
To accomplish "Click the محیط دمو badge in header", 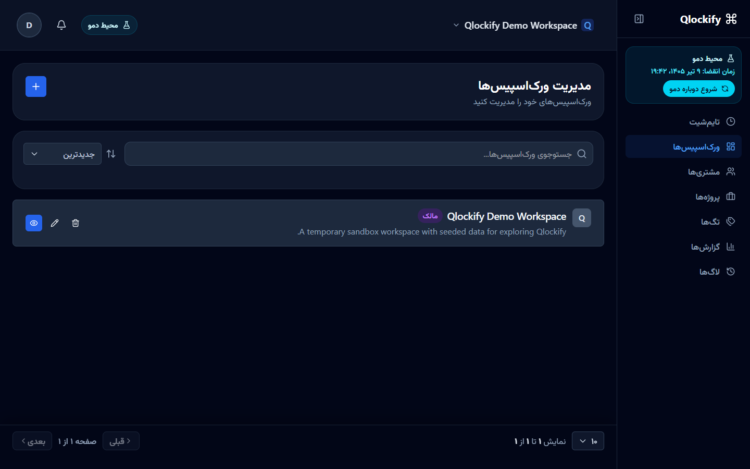I will 109,25.
